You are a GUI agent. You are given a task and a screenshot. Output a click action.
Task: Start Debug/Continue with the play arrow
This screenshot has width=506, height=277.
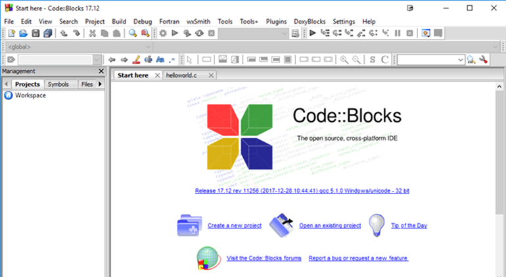[x=312, y=33]
